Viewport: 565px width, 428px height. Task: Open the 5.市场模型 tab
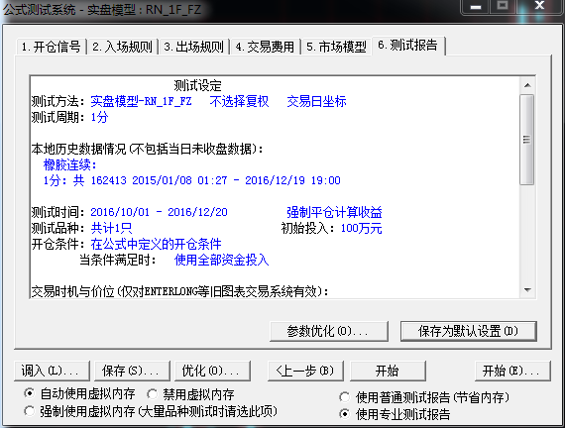tap(336, 47)
